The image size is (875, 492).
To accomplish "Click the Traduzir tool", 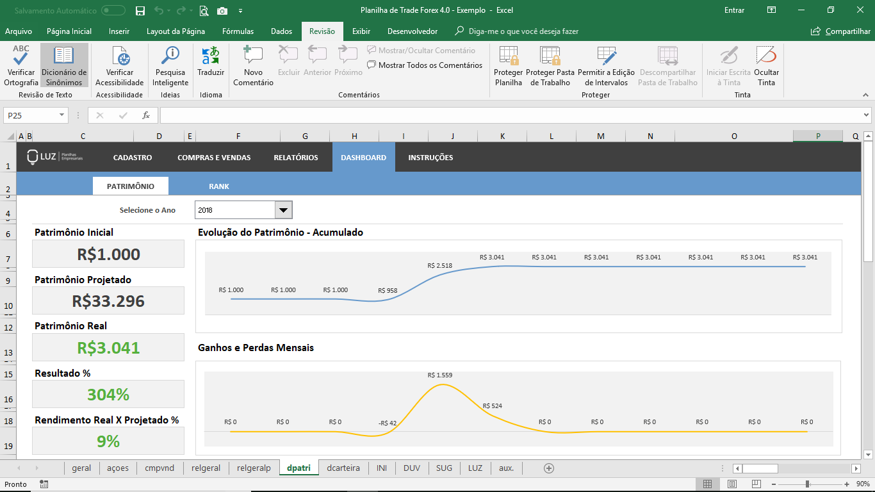I will point(211,64).
